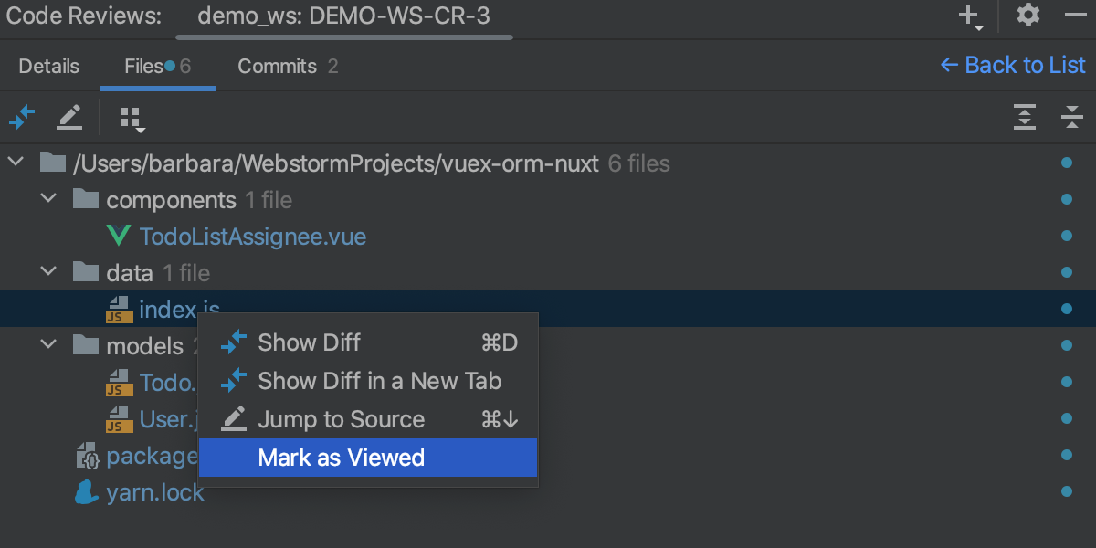Click the Show Diff toolbar icon
Screen dimensions: 1096x548
[22, 117]
